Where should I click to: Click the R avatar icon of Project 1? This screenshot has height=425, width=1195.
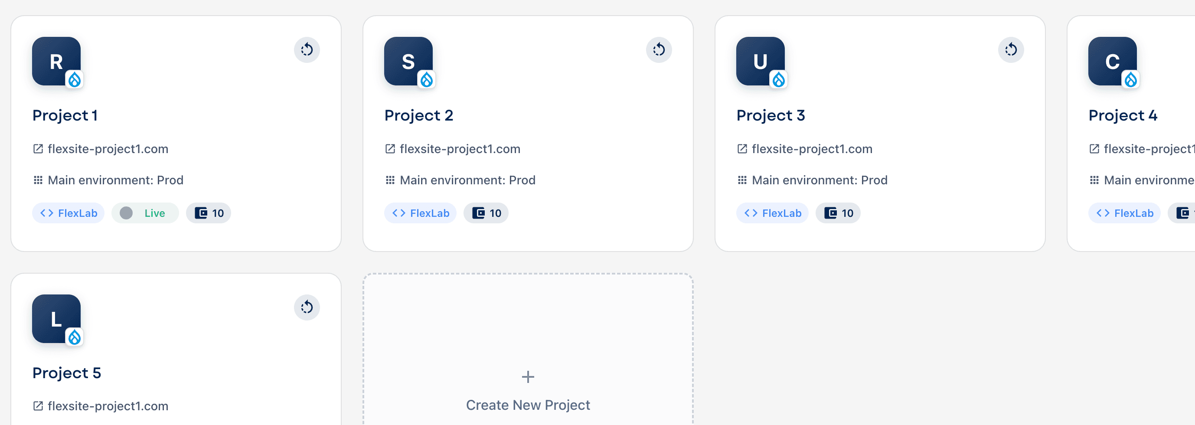(x=56, y=61)
